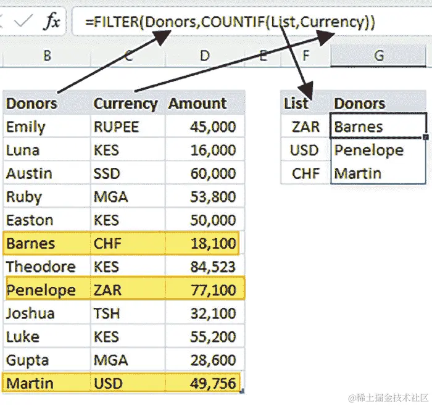Select the highlighted column G header
The image size is (432, 406).
pos(378,56)
